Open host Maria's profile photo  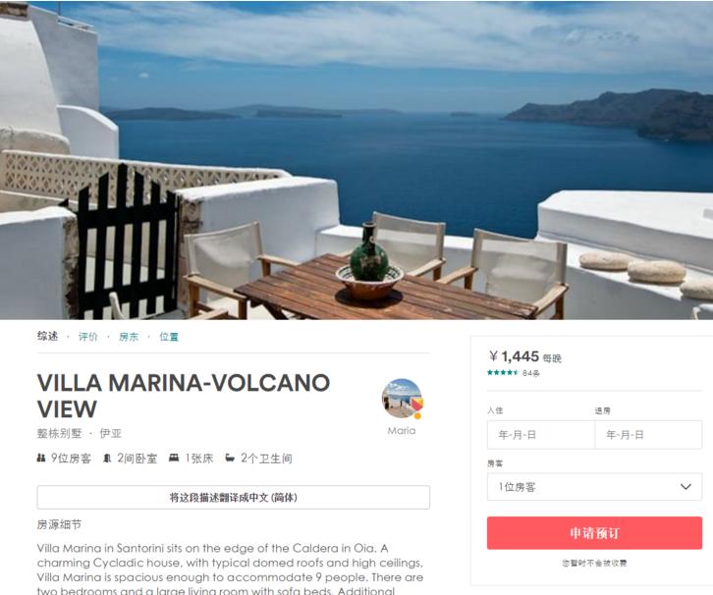402,399
